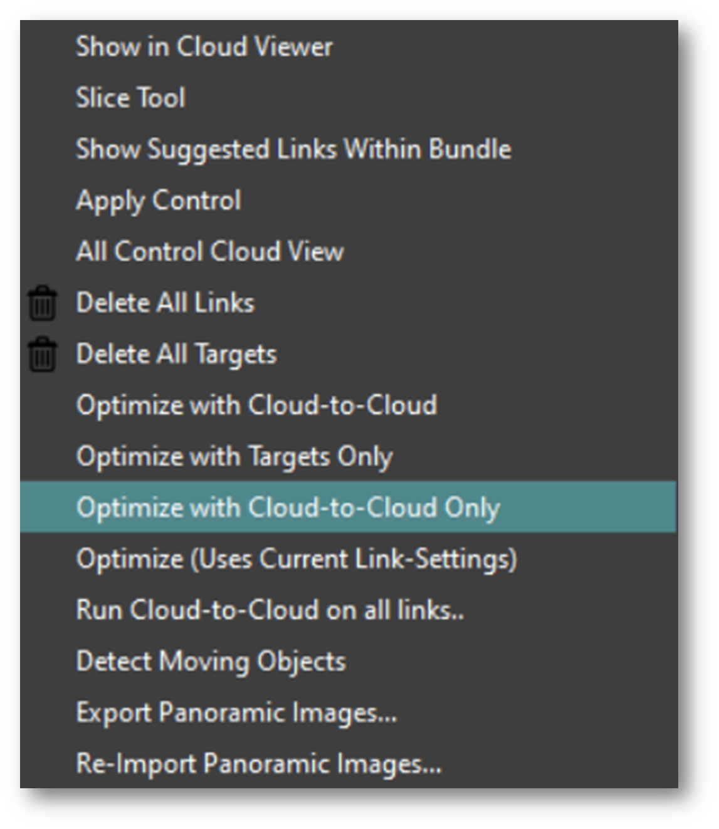Choose Show Suggested Links Within Bundle

(293, 150)
